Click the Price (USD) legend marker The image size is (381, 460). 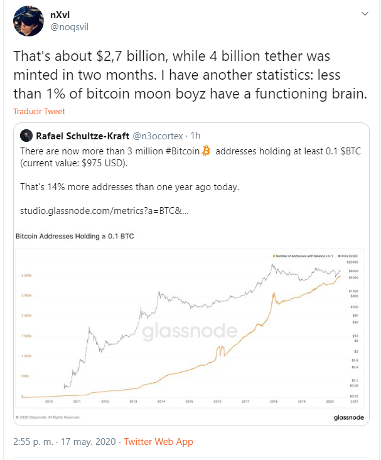tap(339, 256)
